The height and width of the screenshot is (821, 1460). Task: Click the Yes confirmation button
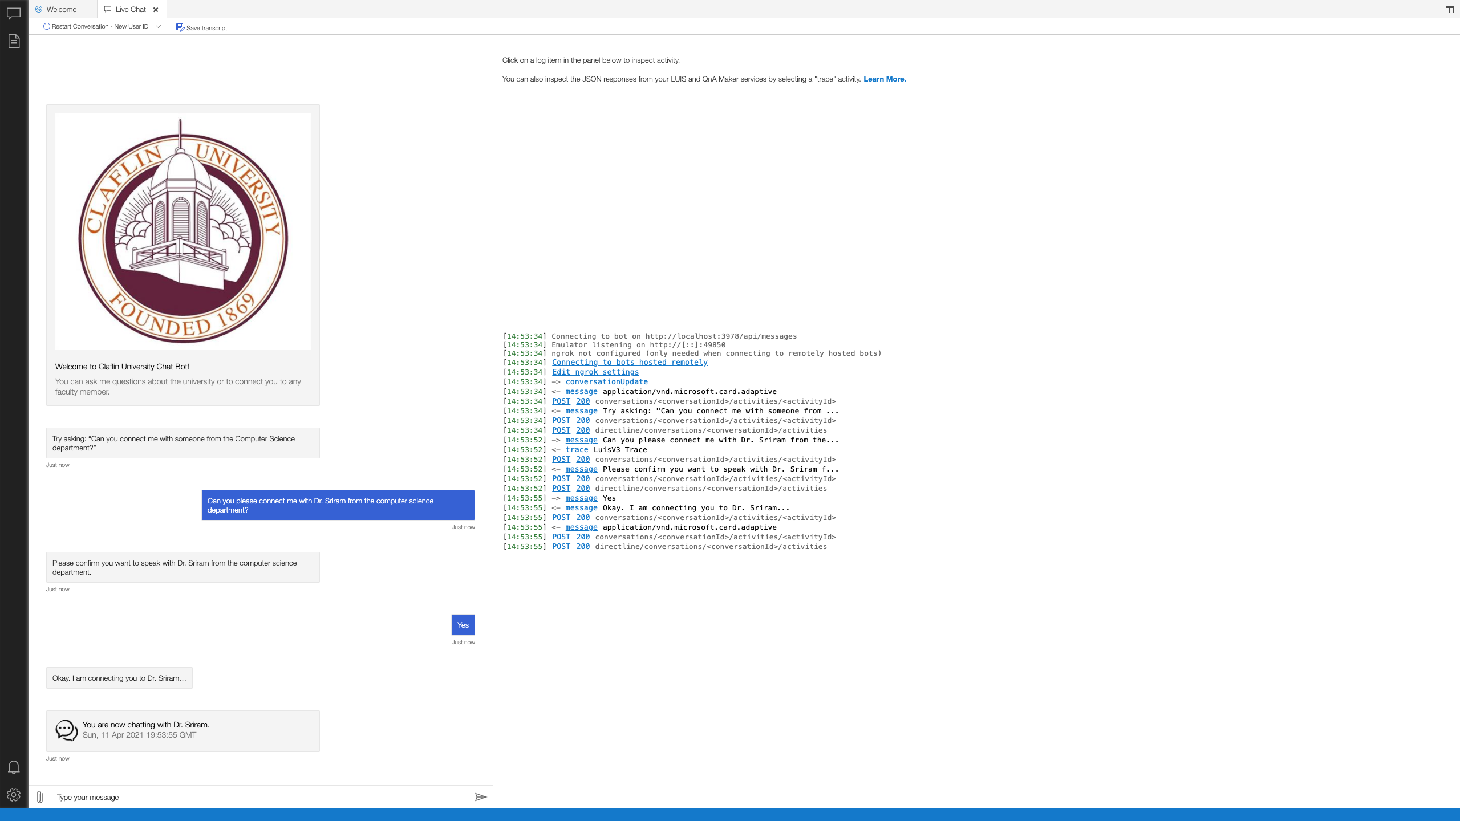(463, 624)
